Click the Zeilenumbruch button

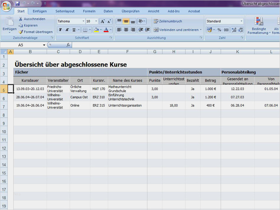pyautogui.click(x=168, y=21)
